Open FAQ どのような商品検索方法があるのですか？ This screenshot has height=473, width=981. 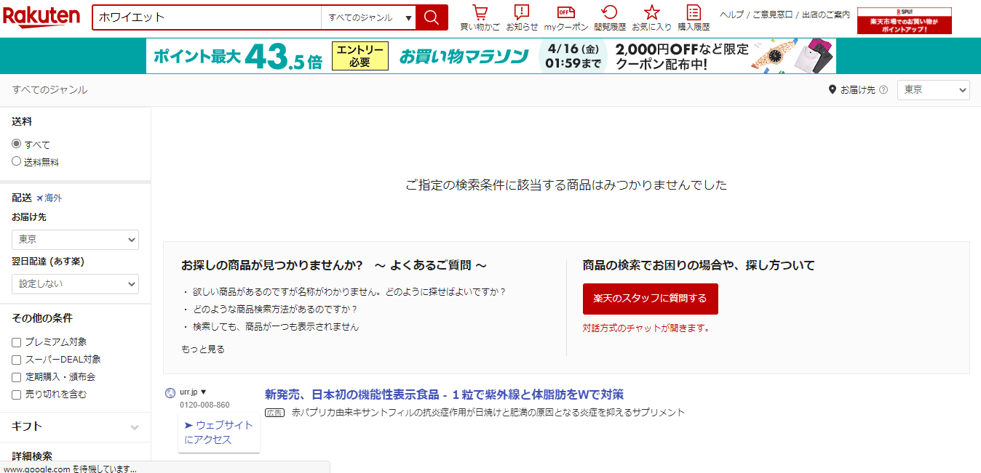point(276,310)
